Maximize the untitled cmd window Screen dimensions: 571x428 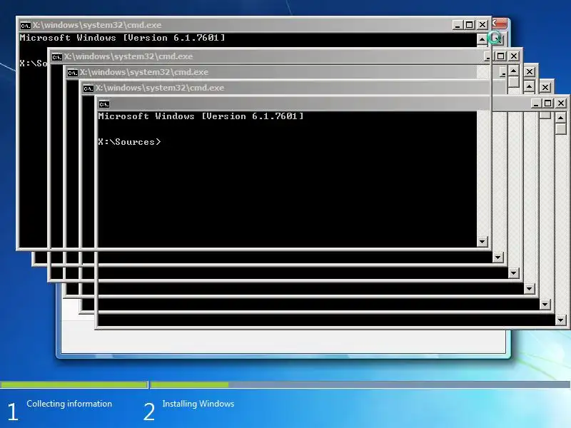(x=547, y=103)
